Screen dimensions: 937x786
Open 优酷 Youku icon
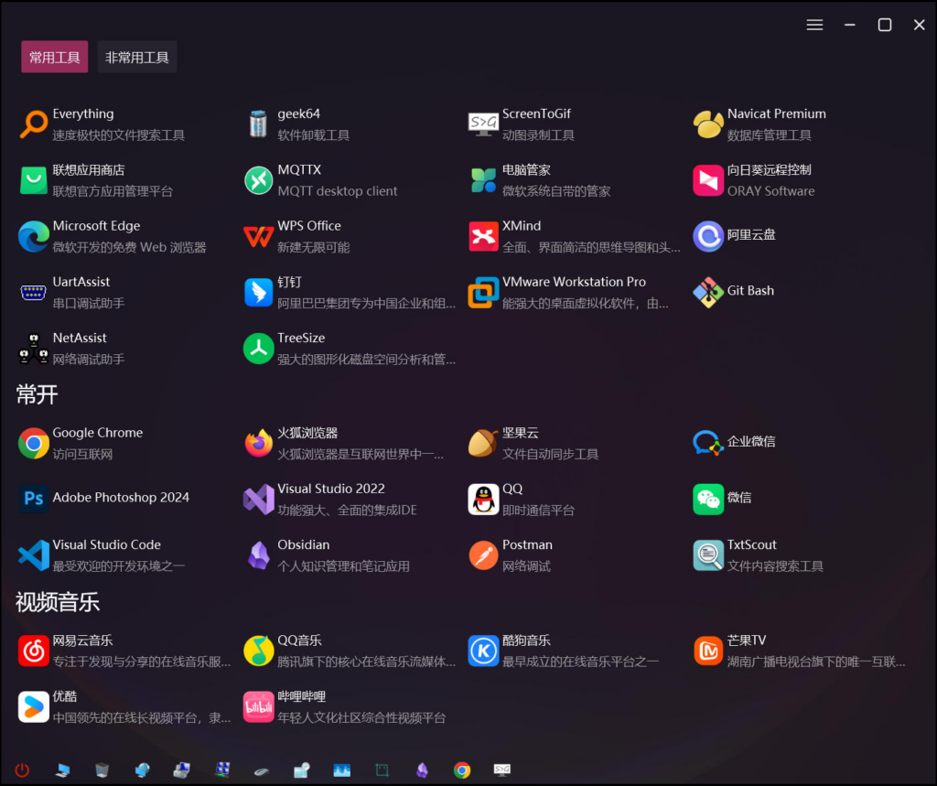tap(34, 707)
